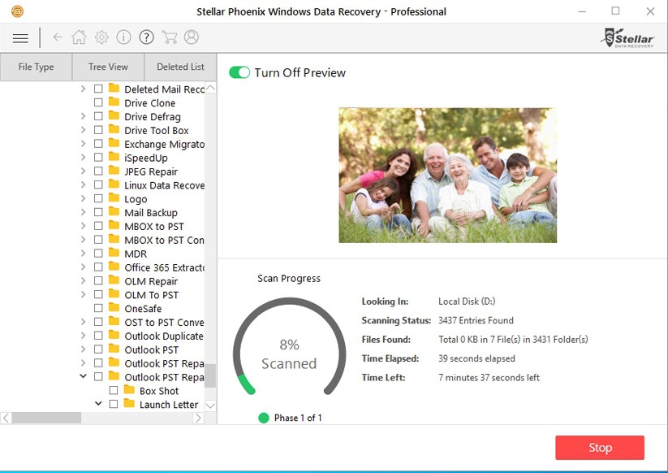Image resolution: width=668 pixels, height=473 pixels.
Task: Open the help question mark icon
Action: click(146, 37)
